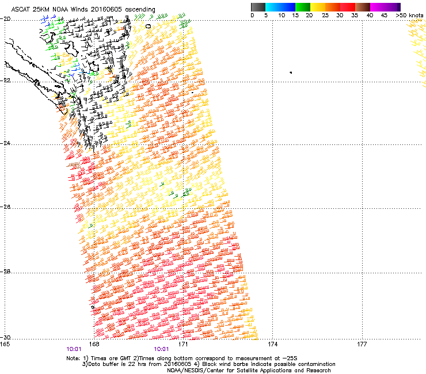This screenshot has width=426, height=374.
Task: Click the NOAA/NESDIS Center for Satellite Applications credit
Action: [x=249, y=371]
